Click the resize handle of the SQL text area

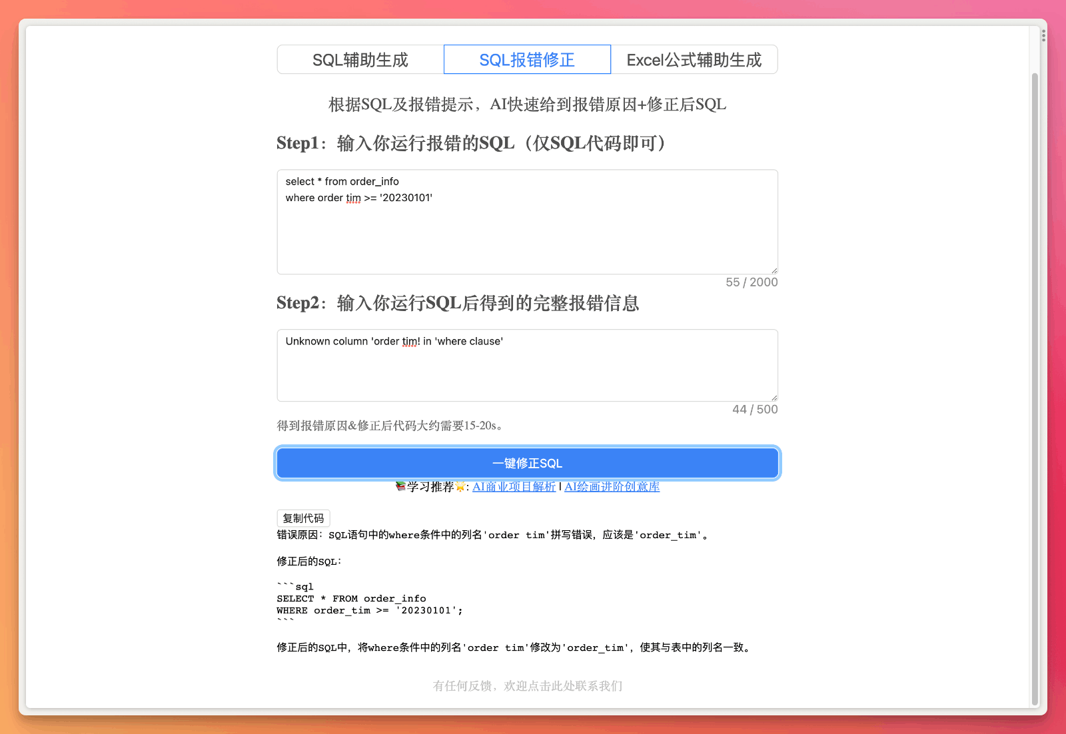click(x=774, y=270)
